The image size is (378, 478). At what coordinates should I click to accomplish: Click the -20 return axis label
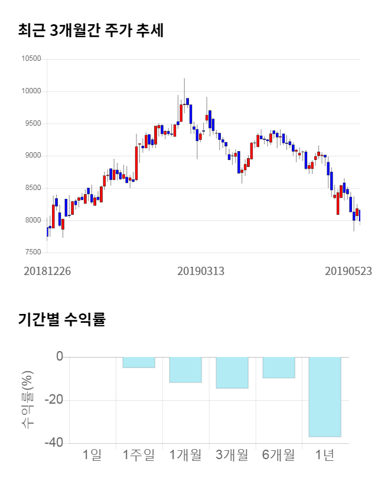pos(54,400)
